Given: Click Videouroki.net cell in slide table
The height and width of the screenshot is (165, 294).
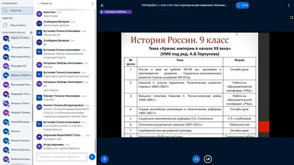Looking at the screenshot, I should click(x=239, y=125).
